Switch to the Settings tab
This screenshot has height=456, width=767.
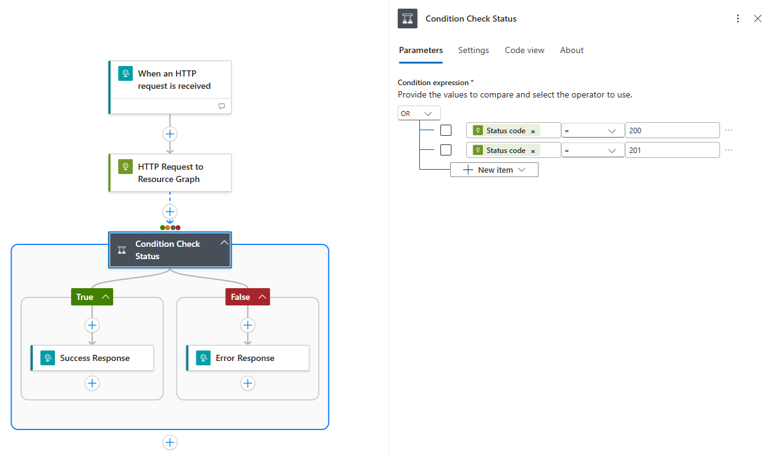coord(473,51)
